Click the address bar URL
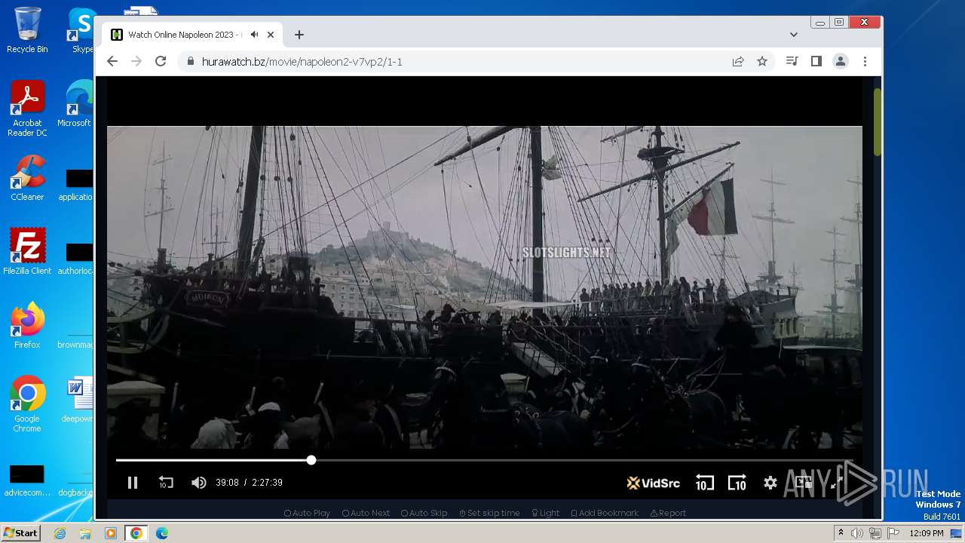The width and height of the screenshot is (965, 543). (x=302, y=62)
